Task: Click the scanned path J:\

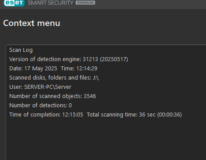Action: [x=96, y=78]
